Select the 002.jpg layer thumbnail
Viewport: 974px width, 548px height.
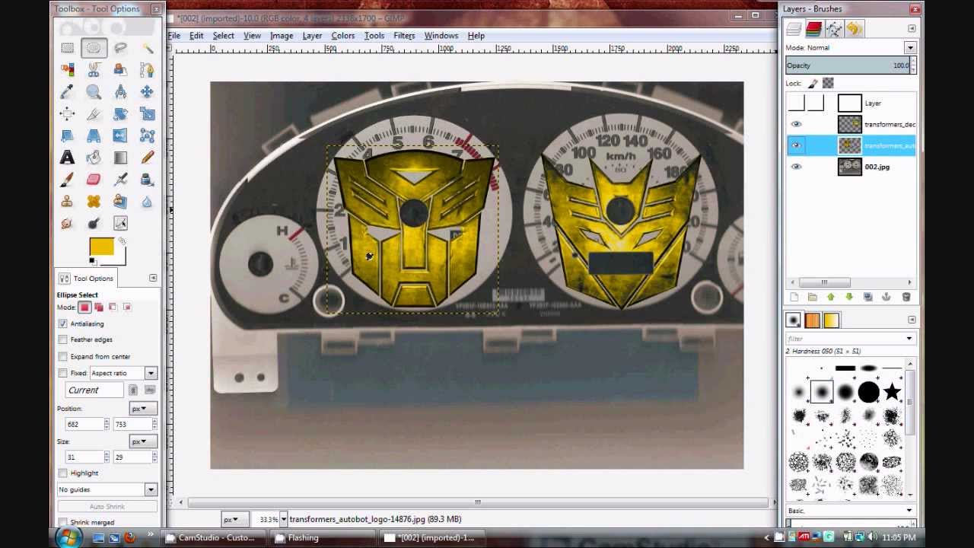click(849, 167)
